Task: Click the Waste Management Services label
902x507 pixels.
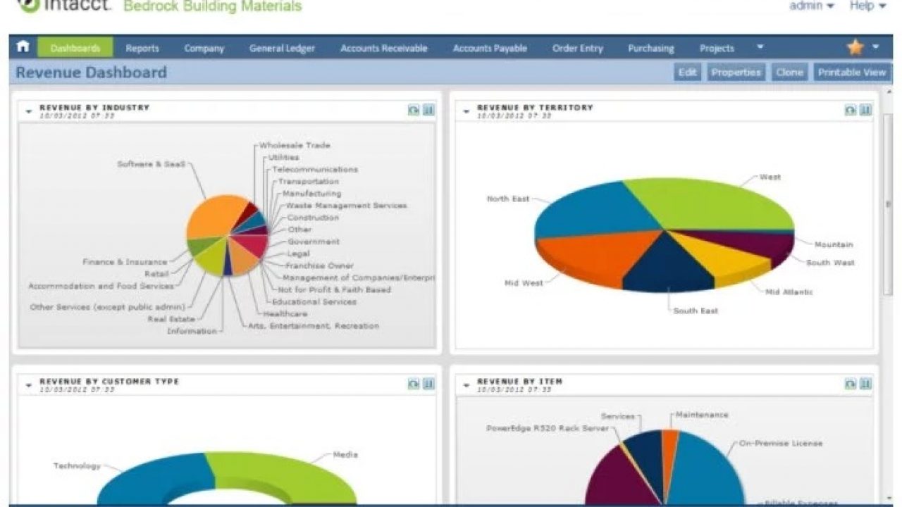Action: [x=346, y=206]
